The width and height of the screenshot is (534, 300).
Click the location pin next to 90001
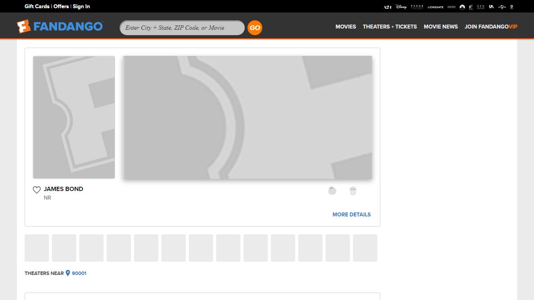click(x=68, y=273)
